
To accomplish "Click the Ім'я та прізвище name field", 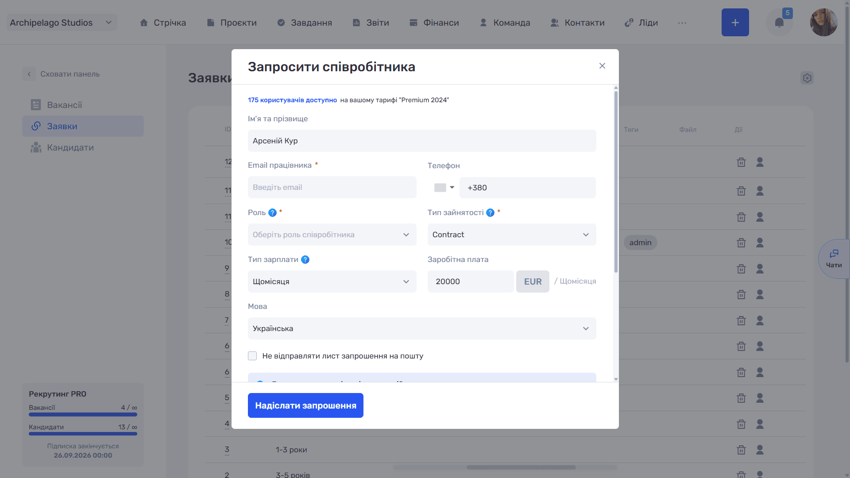I will click(422, 141).
